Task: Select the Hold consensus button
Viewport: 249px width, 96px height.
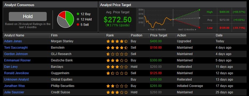Action: (28, 16)
